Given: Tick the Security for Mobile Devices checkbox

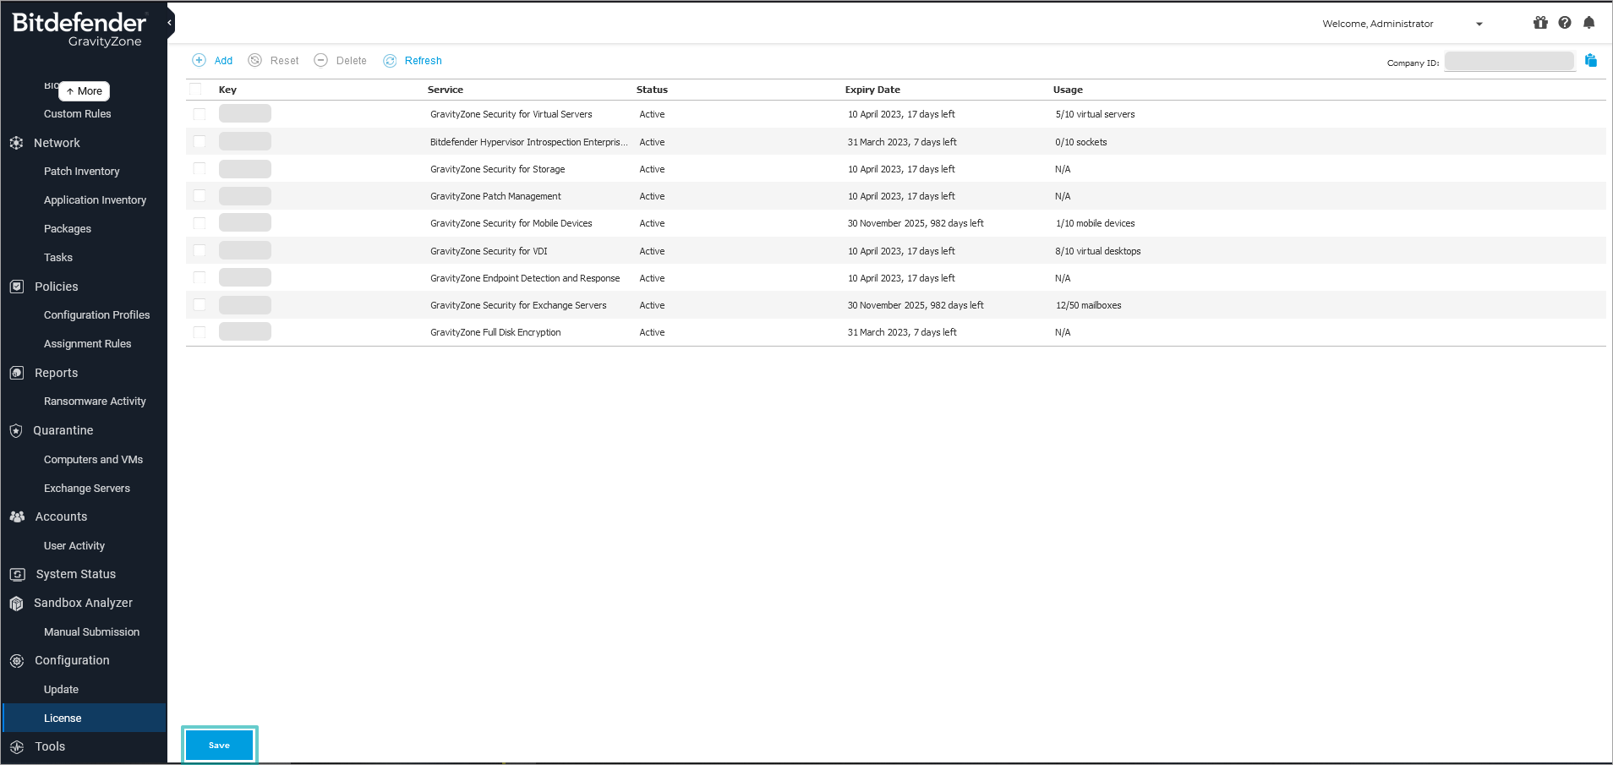Looking at the screenshot, I should tap(200, 222).
